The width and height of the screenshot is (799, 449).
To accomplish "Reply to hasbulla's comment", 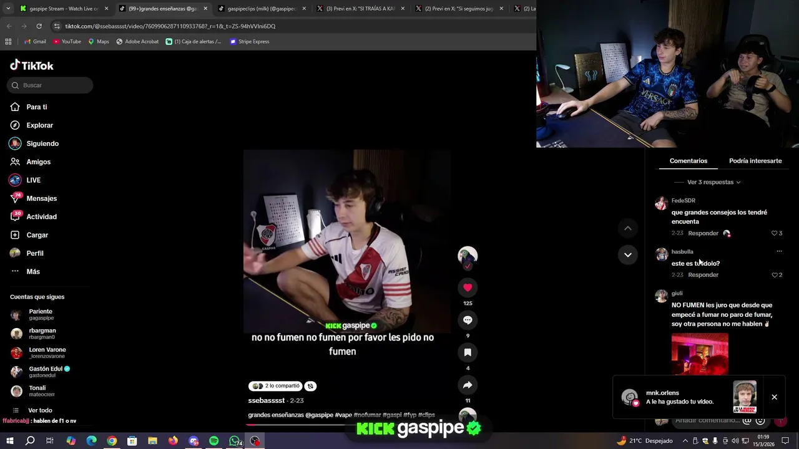I will point(703,275).
